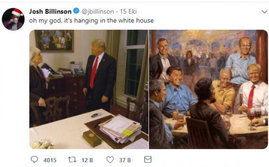269x167 pixels.
Task: Click the framed painting on the wall in left photo
Action: point(55,41)
